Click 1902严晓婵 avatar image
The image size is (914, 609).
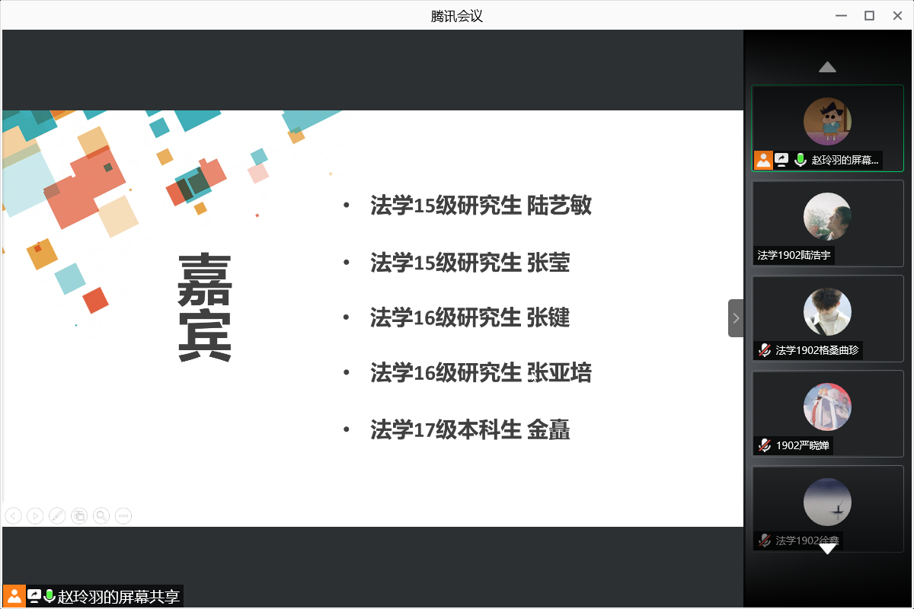point(827,407)
